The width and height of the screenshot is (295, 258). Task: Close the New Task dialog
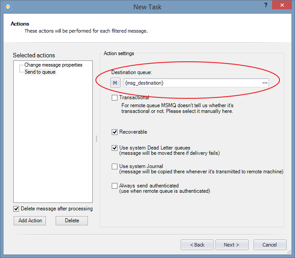282,5
